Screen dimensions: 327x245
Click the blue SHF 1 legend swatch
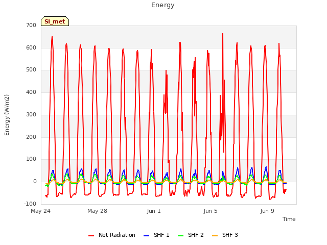click(x=147, y=236)
